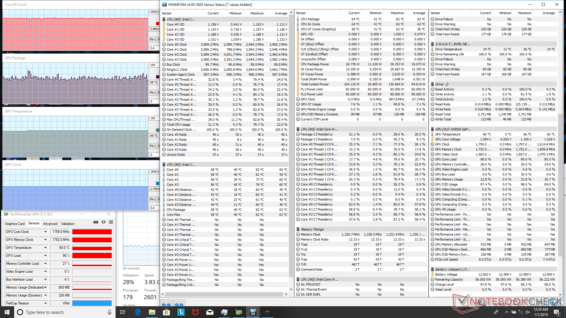Click the GPU-Z screenshot camera icon
The width and height of the screenshot is (566, 318).
(96, 222)
